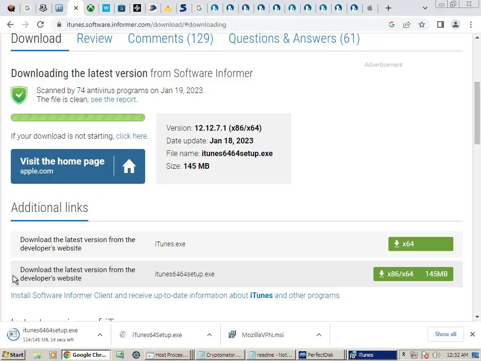The width and height of the screenshot is (481, 361).
Task: Open the media player taskbar icon
Action: [x=53, y=355]
